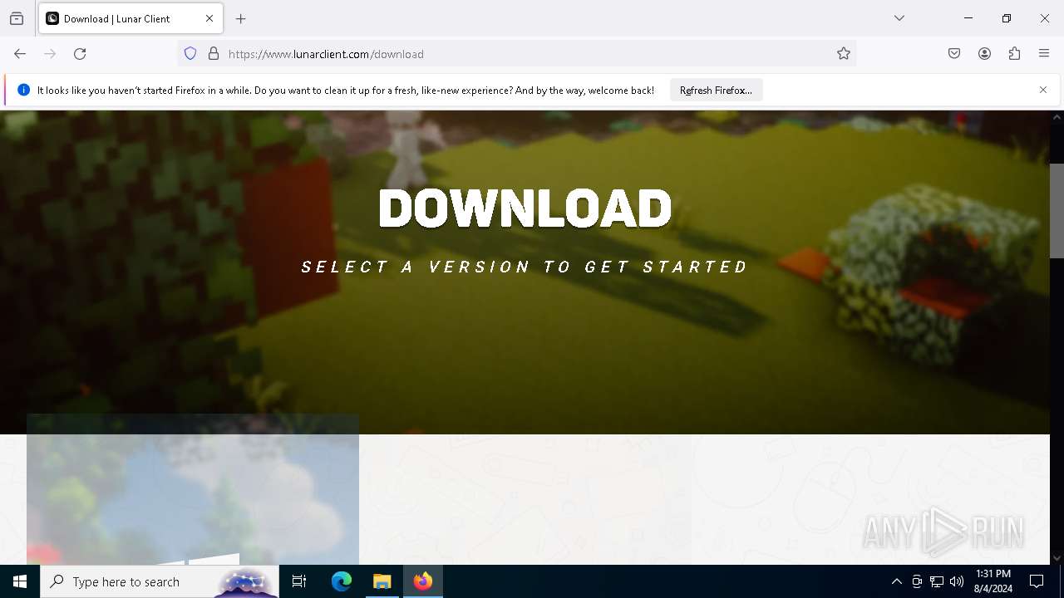
Task: Expand the list all tabs chevron
Action: pyautogui.click(x=899, y=18)
